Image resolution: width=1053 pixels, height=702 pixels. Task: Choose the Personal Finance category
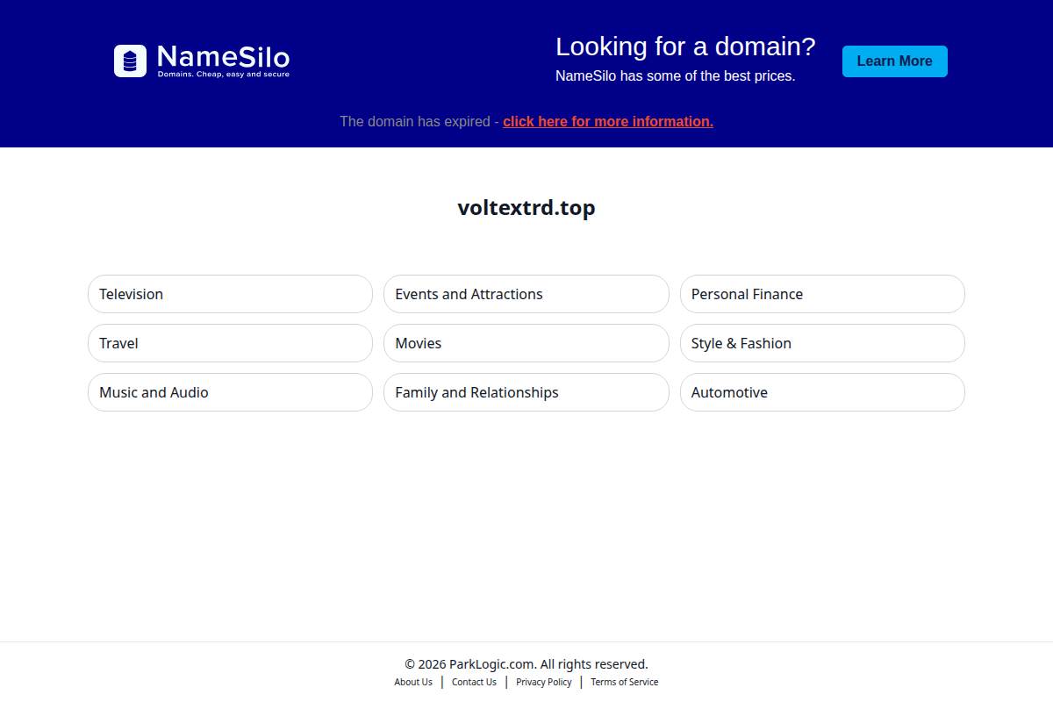pos(822,294)
